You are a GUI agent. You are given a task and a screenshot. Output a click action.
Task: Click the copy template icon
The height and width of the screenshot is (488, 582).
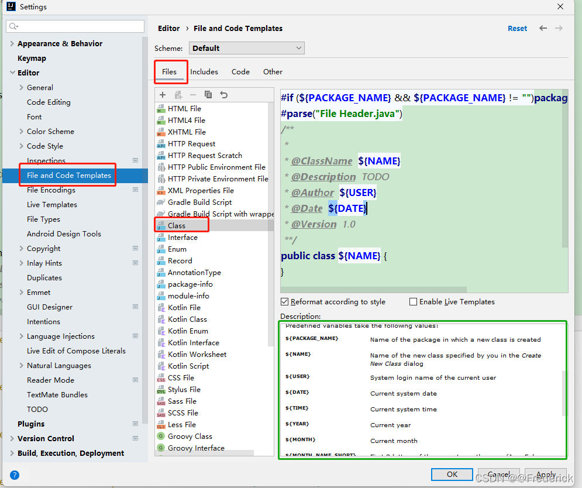(x=208, y=95)
